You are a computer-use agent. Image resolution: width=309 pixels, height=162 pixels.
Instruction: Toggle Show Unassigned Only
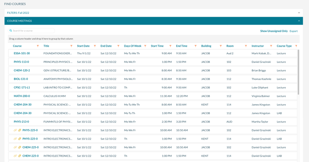coord(274,31)
